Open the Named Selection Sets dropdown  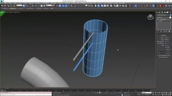[82, 5]
